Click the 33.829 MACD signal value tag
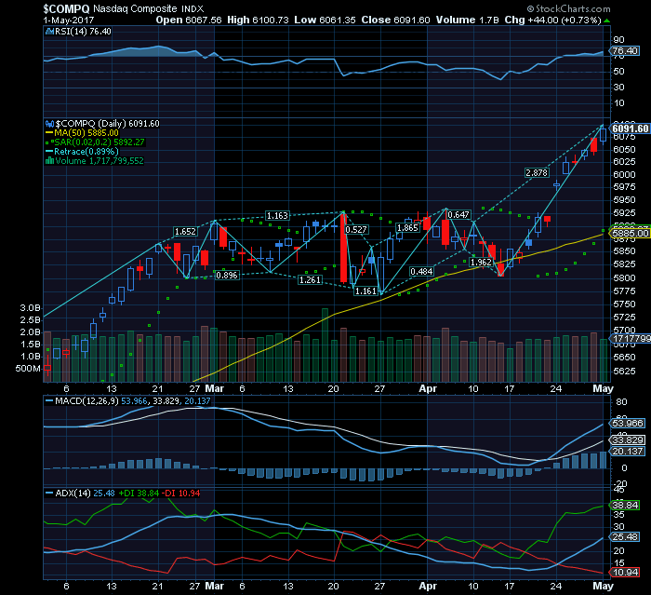 (628, 439)
